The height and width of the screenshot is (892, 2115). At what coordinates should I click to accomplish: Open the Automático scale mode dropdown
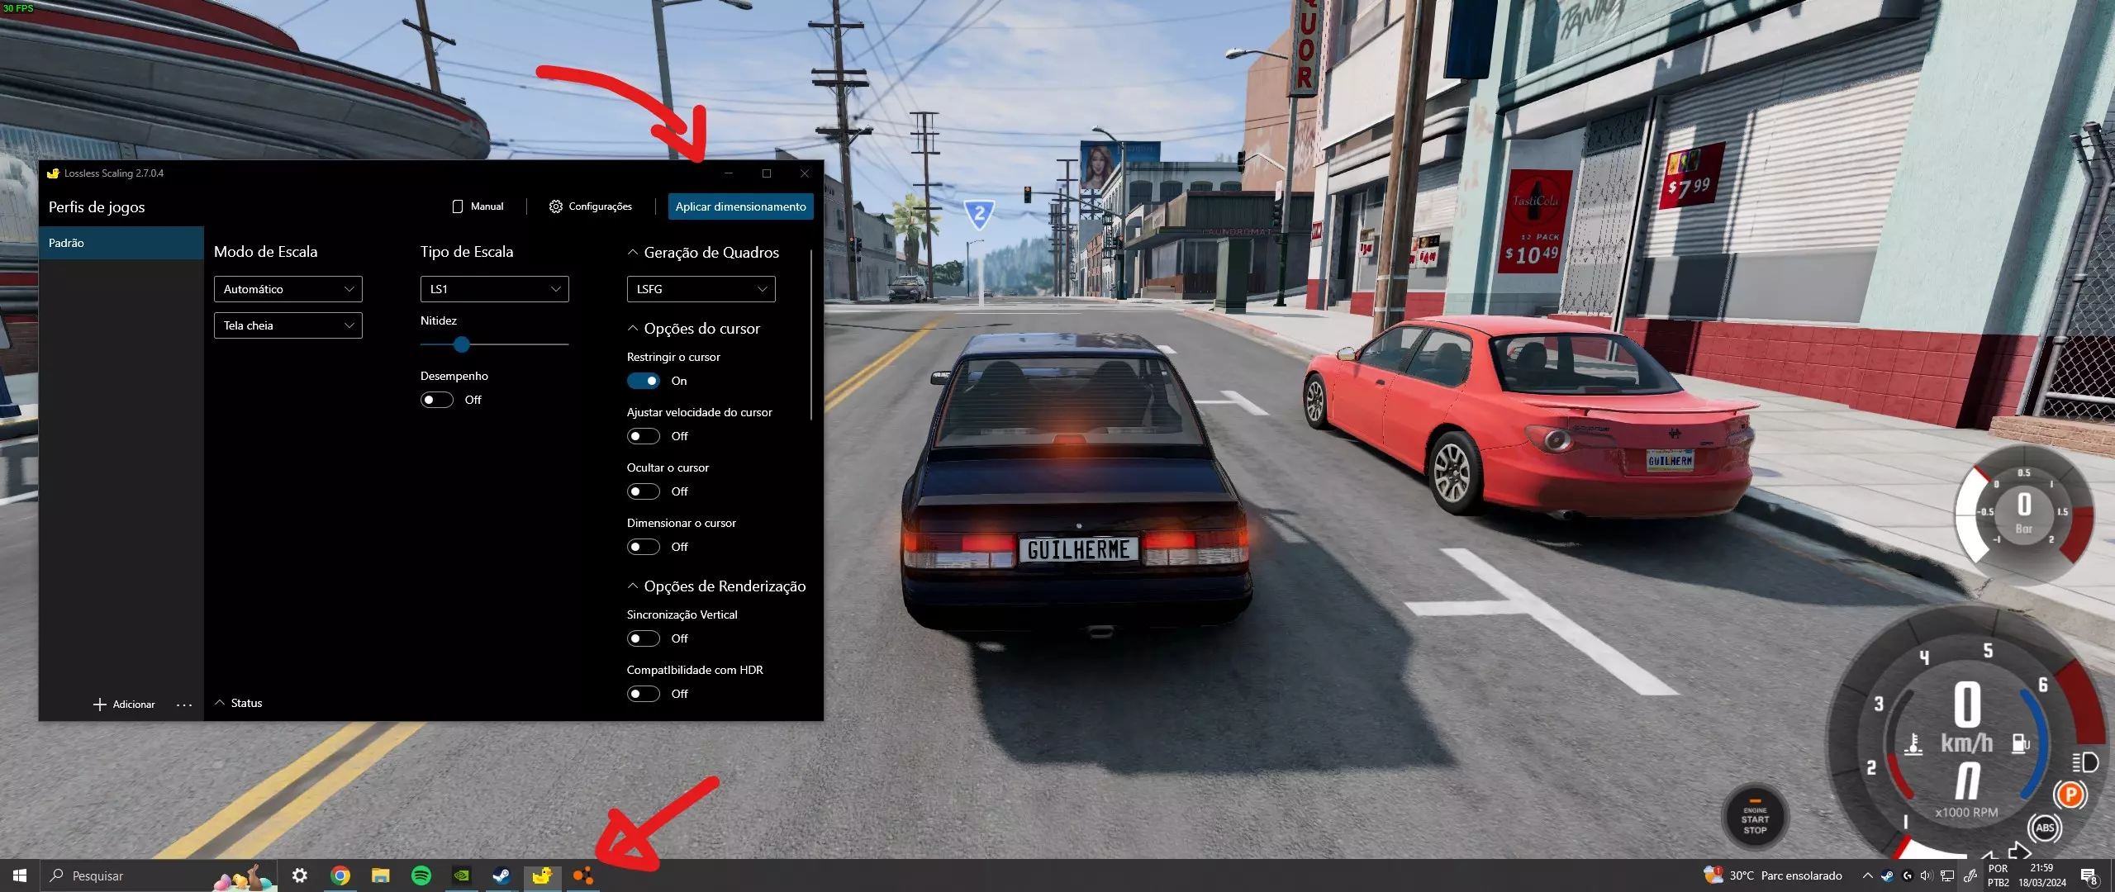pyautogui.click(x=288, y=289)
